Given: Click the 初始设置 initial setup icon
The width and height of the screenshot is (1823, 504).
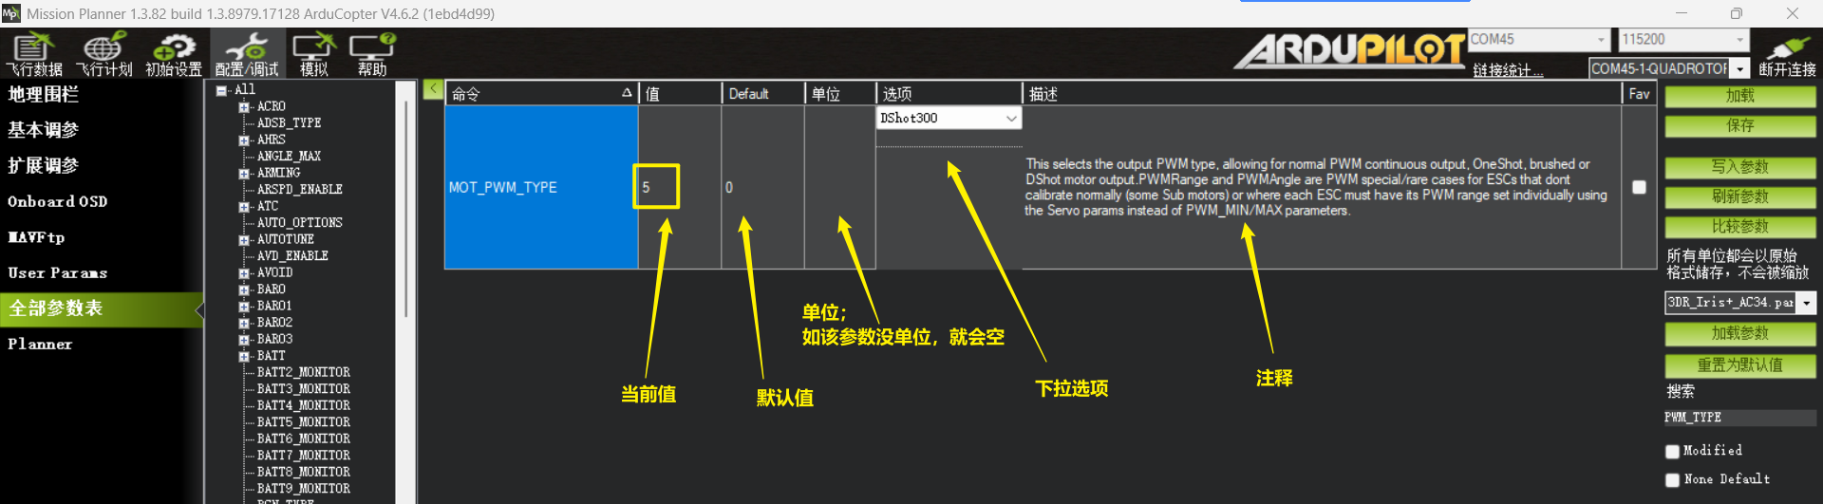Looking at the screenshot, I should click(174, 53).
